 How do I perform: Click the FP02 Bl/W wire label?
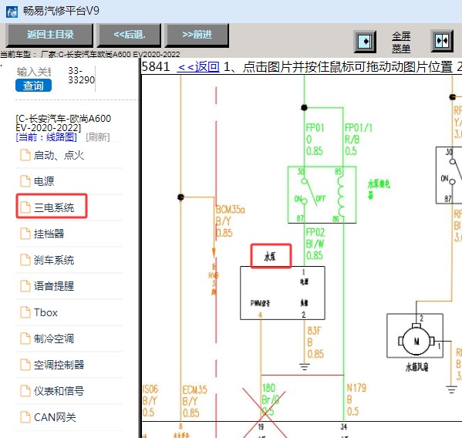click(315, 244)
